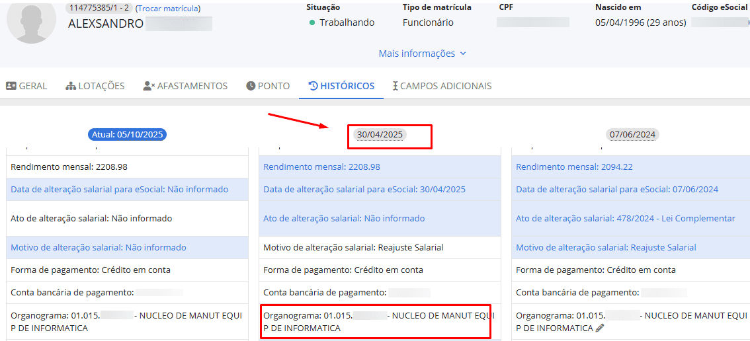Image resolution: width=750 pixels, height=341 pixels.
Task: Click the ALEXSANDRO employee name
Action: tap(106, 24)
